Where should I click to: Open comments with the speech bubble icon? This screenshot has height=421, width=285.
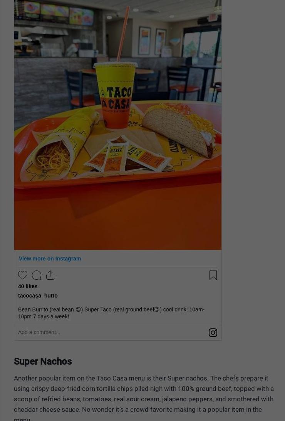(x=37, y=275)
